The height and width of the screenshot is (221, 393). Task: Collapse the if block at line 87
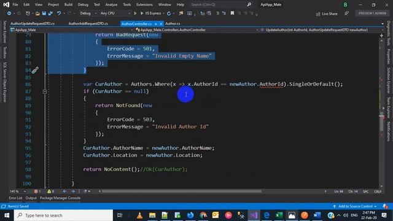tap(45, 91)
